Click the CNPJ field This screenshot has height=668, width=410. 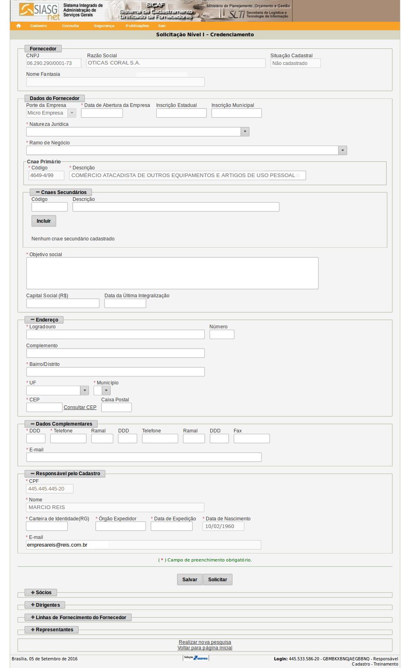tap(54, 63)
